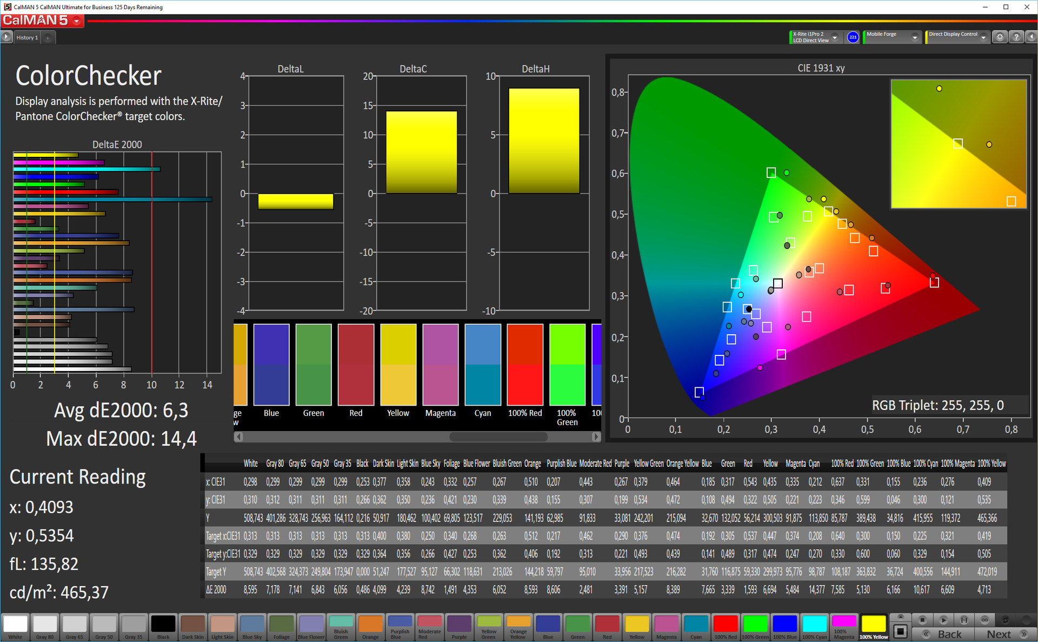Toggle the History panel play arrow
This screenshot has width=1038, height=642.
(6, 37)
